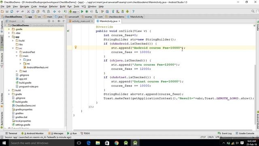Open the Android Monitor tool window

click(32, 133)
